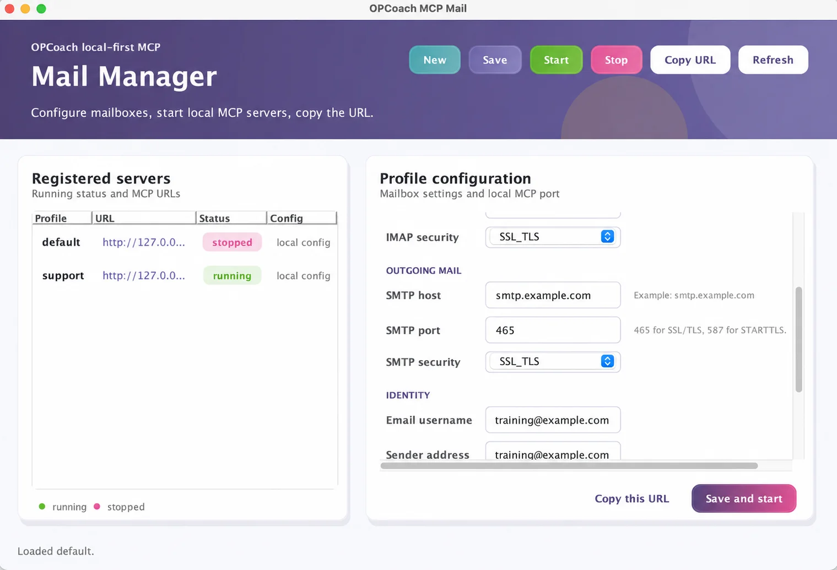The image size is (837, 570).
Task: Click the IDENTITY section heading
Action: 408,395
